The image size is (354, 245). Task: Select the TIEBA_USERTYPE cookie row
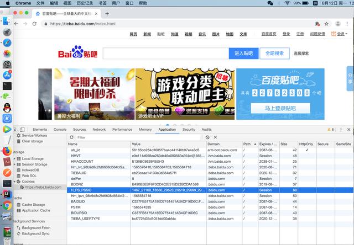coord(210,219)
